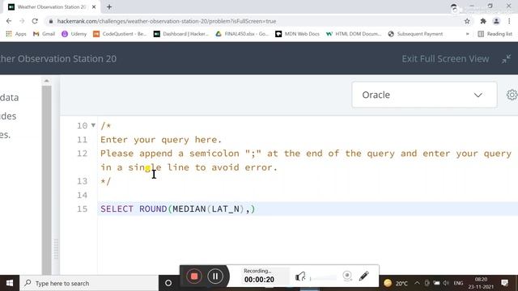Toggle the recorder webcam icon
518x291 pixels.
point(347,276)
